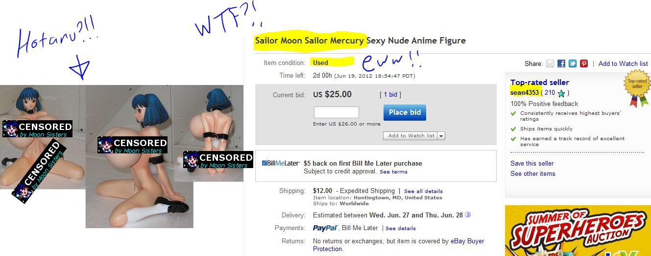This screenshot has width=651, height=256.
Task: Open the 1 bid history link
Action: (392, 95)
